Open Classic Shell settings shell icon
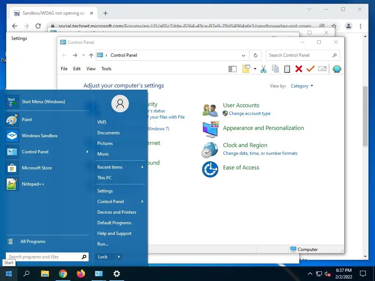Image resolution: width=375 pixels, height=281 pixels. (337, 69)
